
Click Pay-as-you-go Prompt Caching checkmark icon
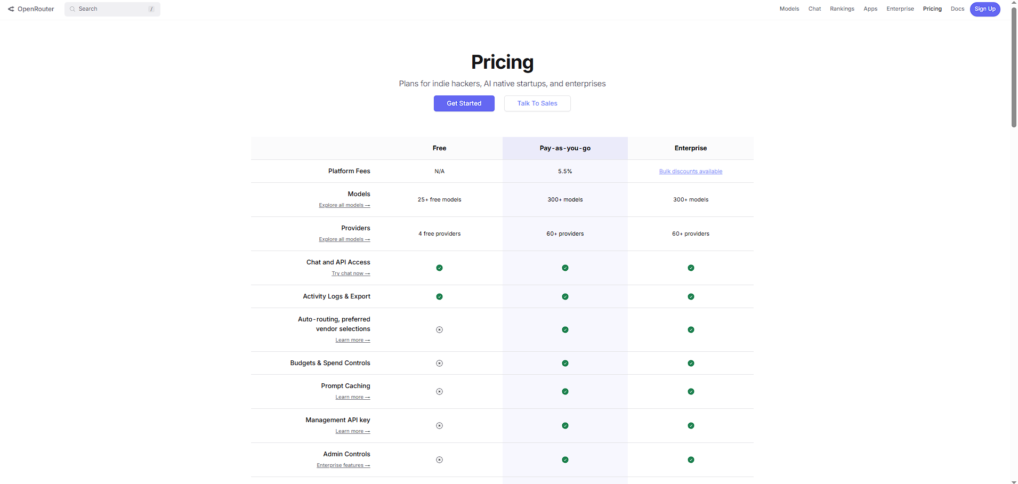point(565,391)
